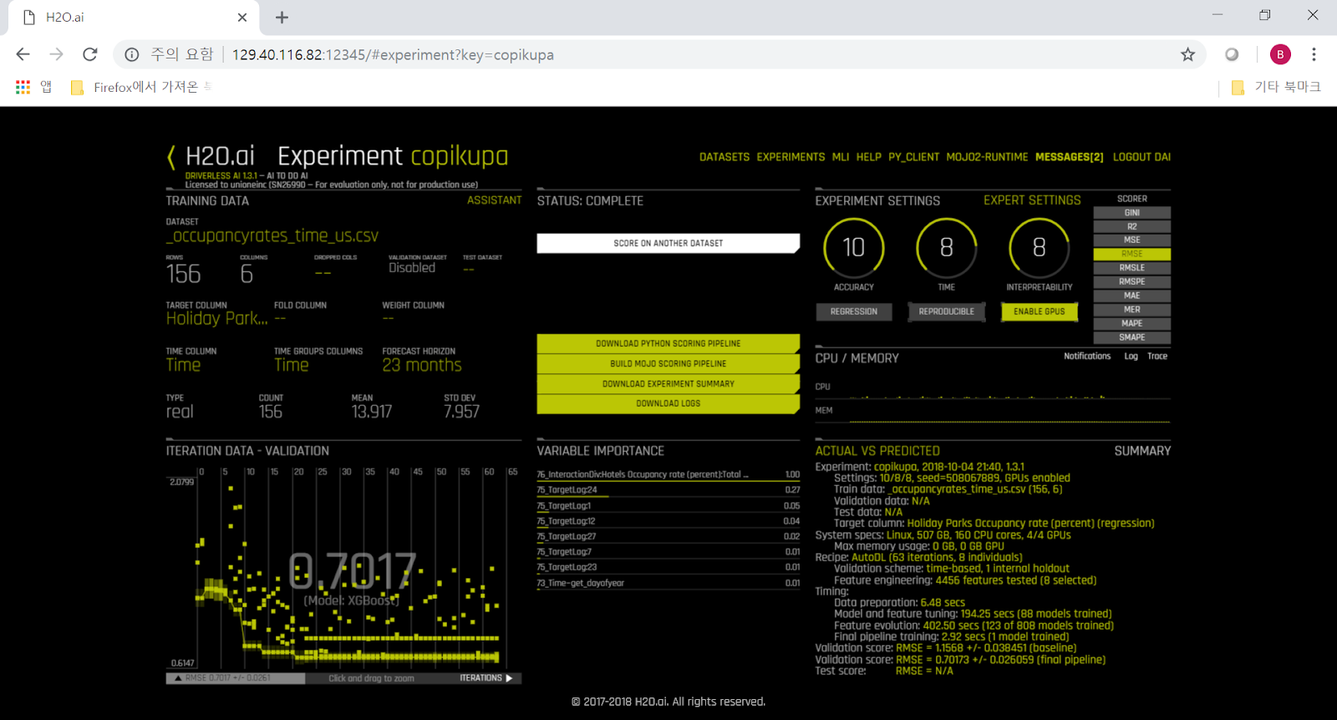Open the Apps grid shortcut

[23, 87]
